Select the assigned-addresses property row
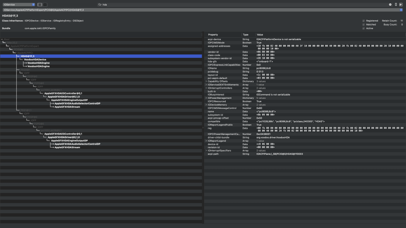 [x=305, y=47]
